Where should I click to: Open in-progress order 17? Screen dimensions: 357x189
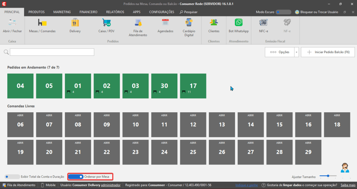193,86
